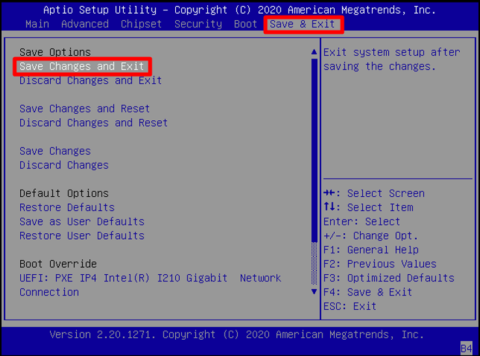Click the Boot Override heading
Viewport: 480px width, 356px height.
pos(58,264)
